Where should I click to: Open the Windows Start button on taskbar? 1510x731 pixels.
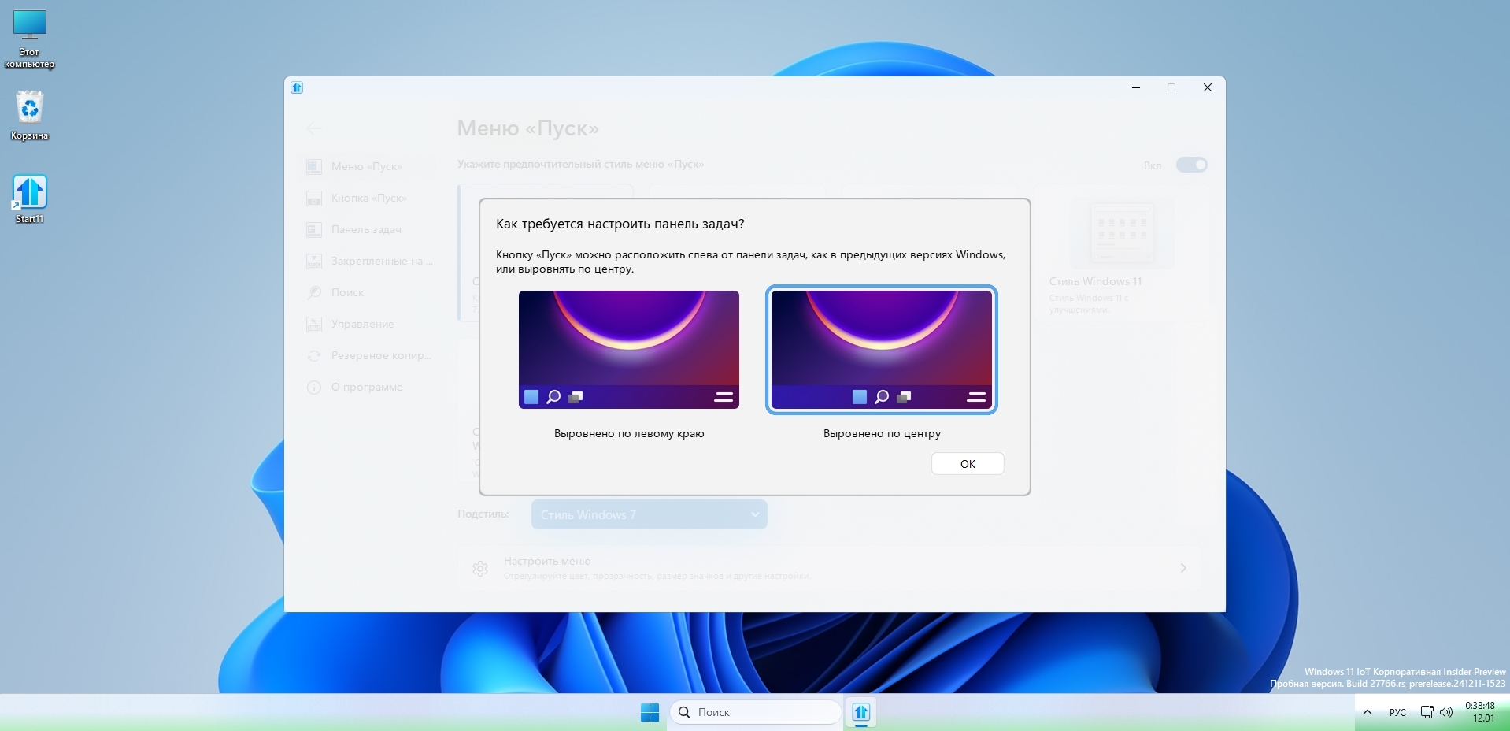[x=650, y=712]
